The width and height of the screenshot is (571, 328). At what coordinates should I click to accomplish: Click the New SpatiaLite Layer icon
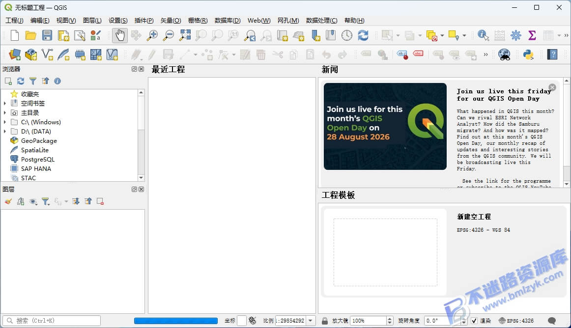tap(63, 55)
